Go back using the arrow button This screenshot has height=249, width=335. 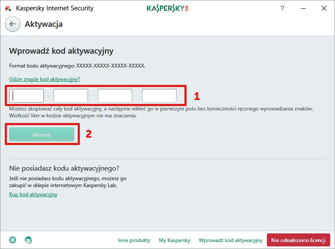[13, 24]
